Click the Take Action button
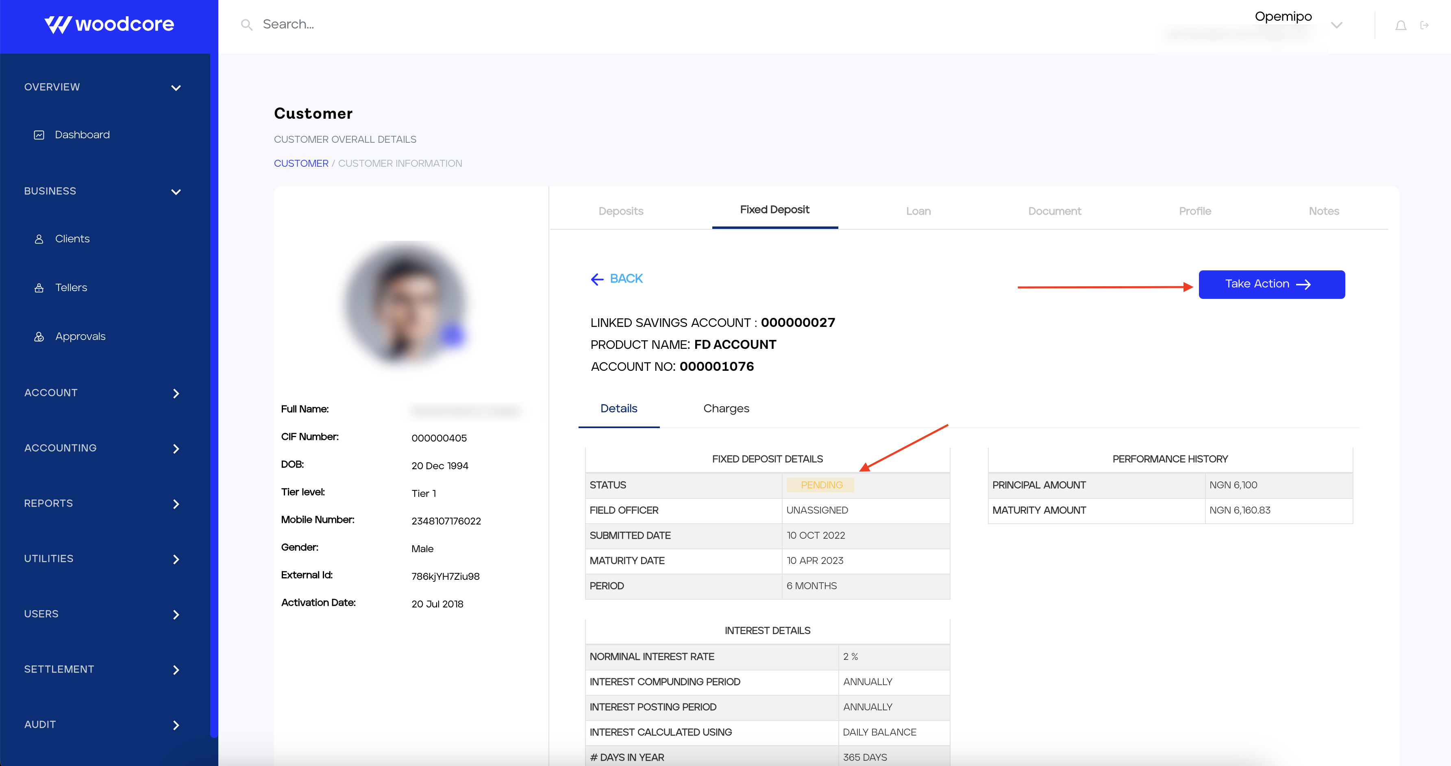 pos(1271,285)
